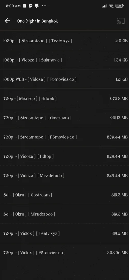Screen dimensions: 129x280
Task: Tap the trash icon in status bar
Action: 25,6
